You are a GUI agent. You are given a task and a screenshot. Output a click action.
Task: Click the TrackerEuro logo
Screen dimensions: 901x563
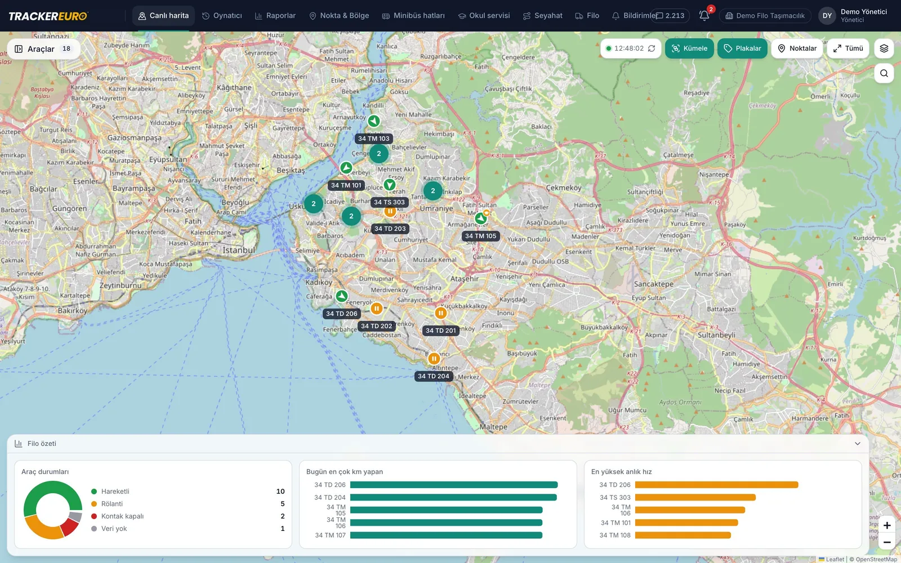click(48, 16)
